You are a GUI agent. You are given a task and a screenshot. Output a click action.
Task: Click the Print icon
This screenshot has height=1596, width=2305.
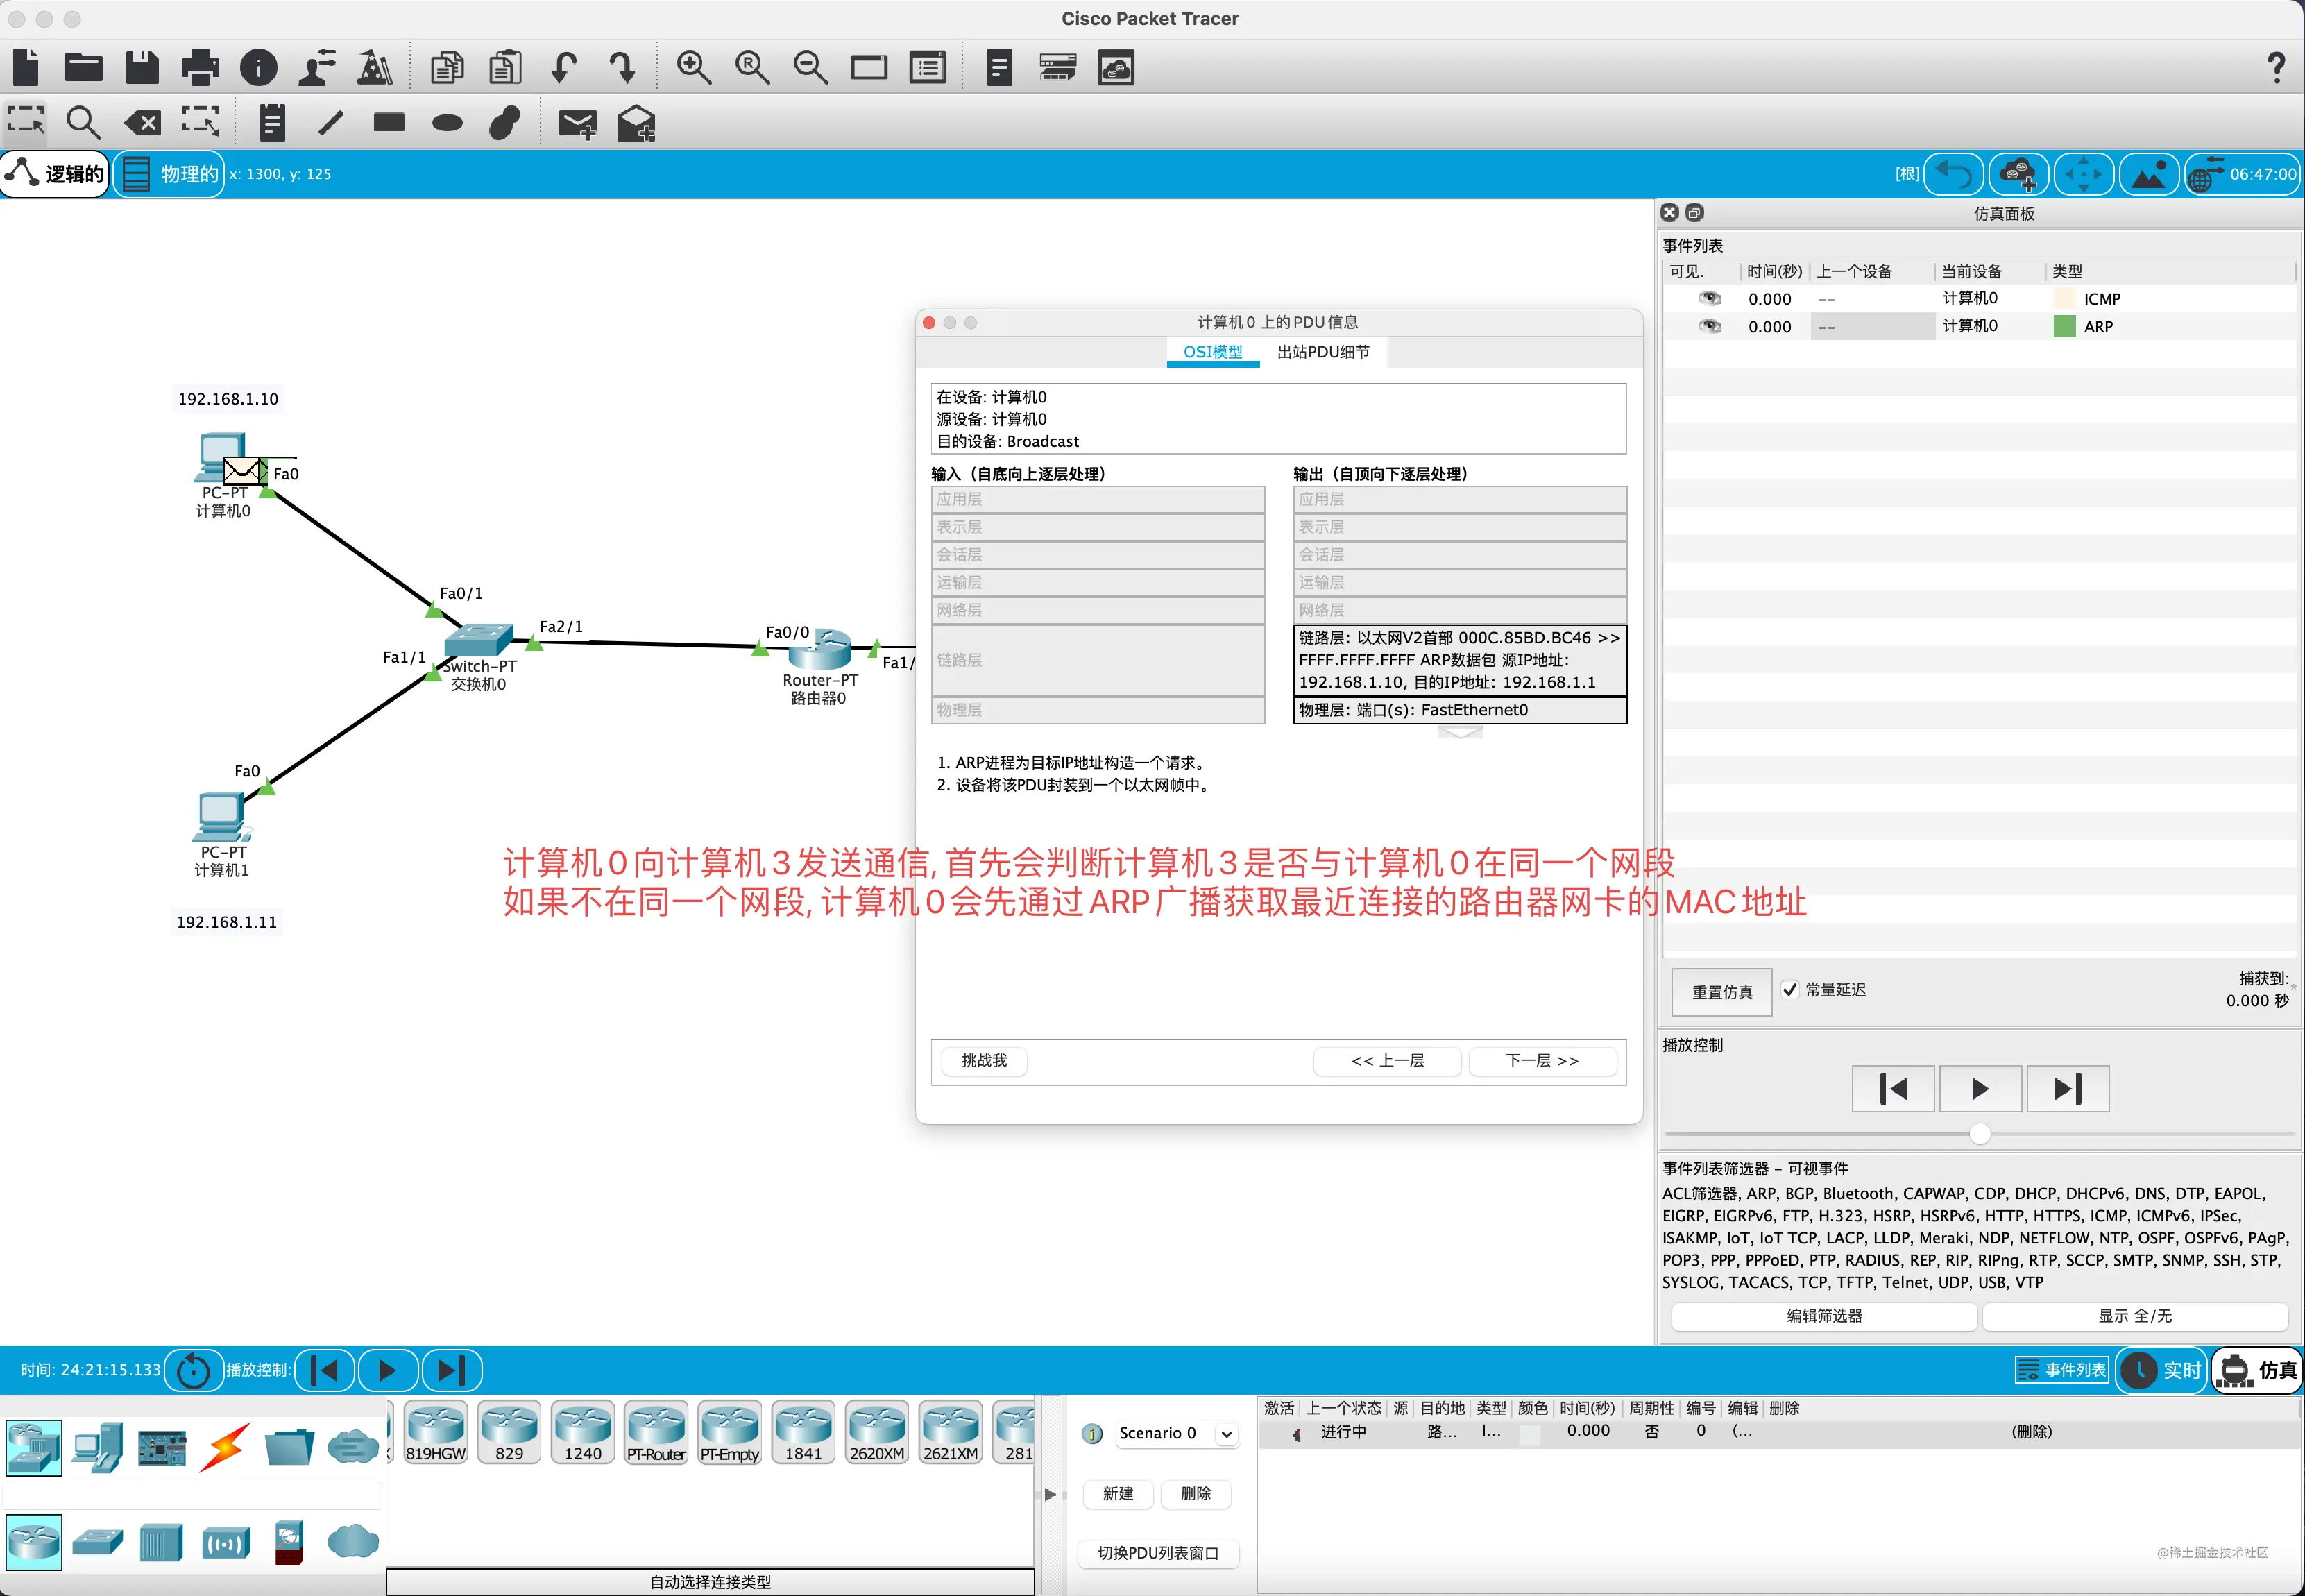point(200,67)
